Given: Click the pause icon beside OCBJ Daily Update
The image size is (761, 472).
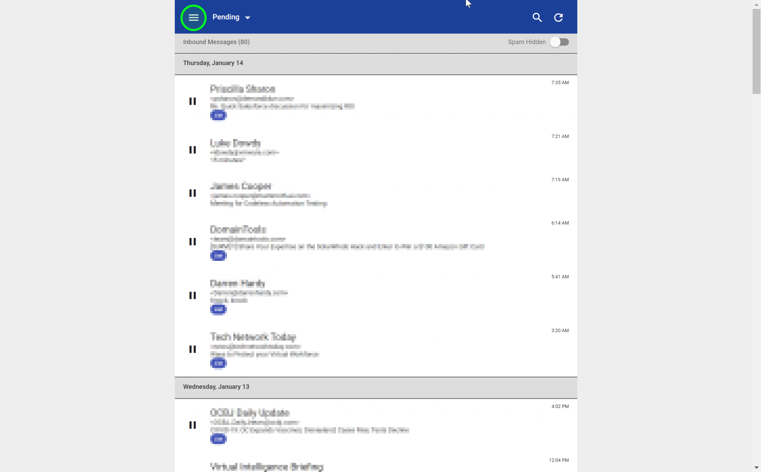Looking at the screenshot, I should 192,424.
